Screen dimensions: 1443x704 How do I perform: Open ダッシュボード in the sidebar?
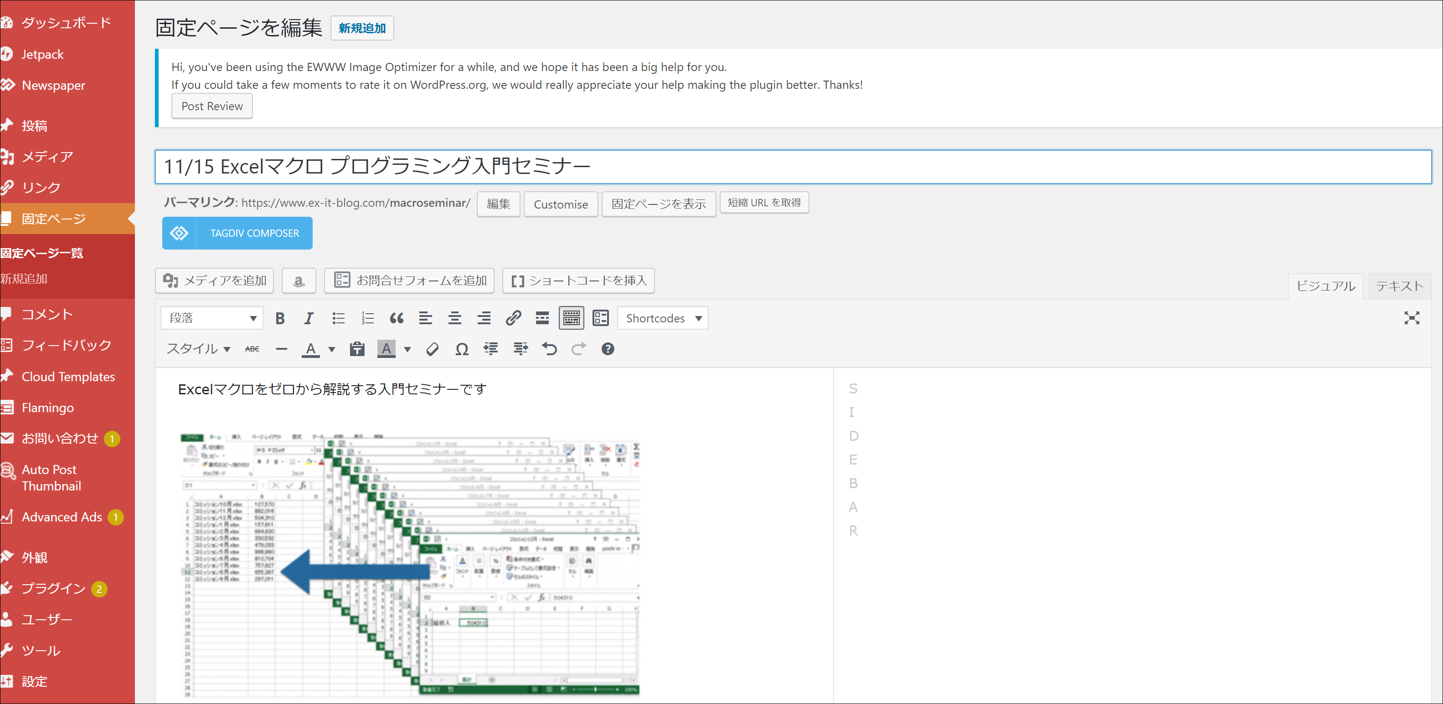pyautogui.click(x=67, y=23)
